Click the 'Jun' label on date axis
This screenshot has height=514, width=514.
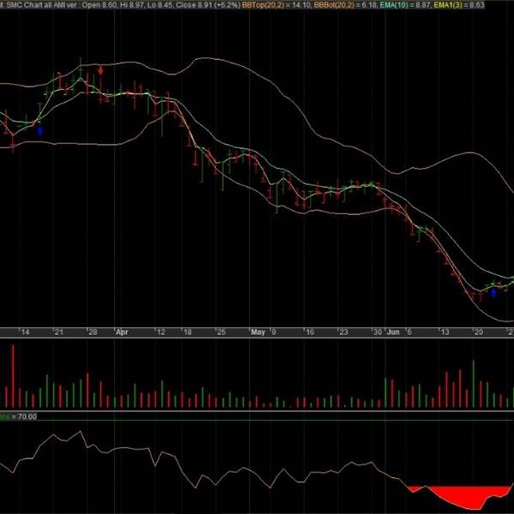tap(393, 332)
